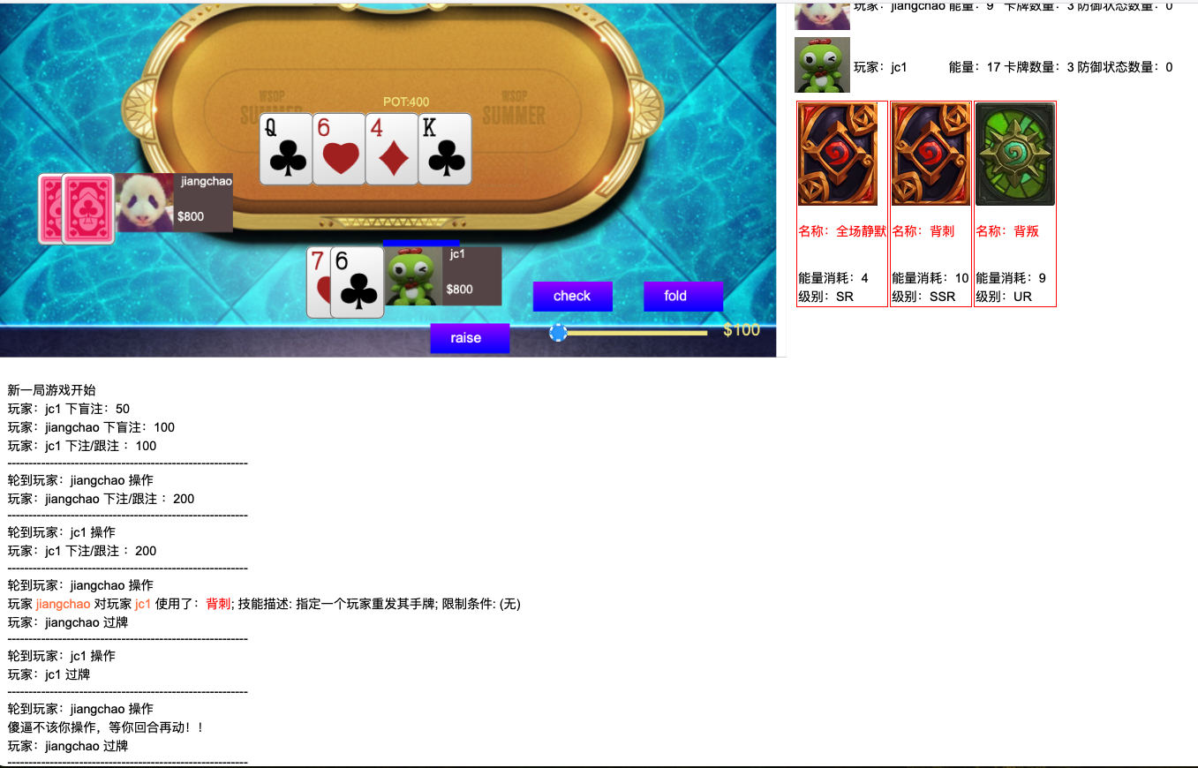Click the orange jiangchao name in the game log

click(63, 604)
